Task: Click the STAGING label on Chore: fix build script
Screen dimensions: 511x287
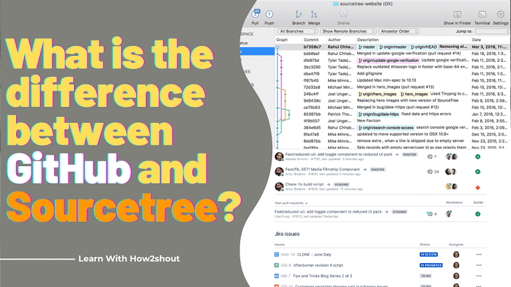Action: [341, 185]
